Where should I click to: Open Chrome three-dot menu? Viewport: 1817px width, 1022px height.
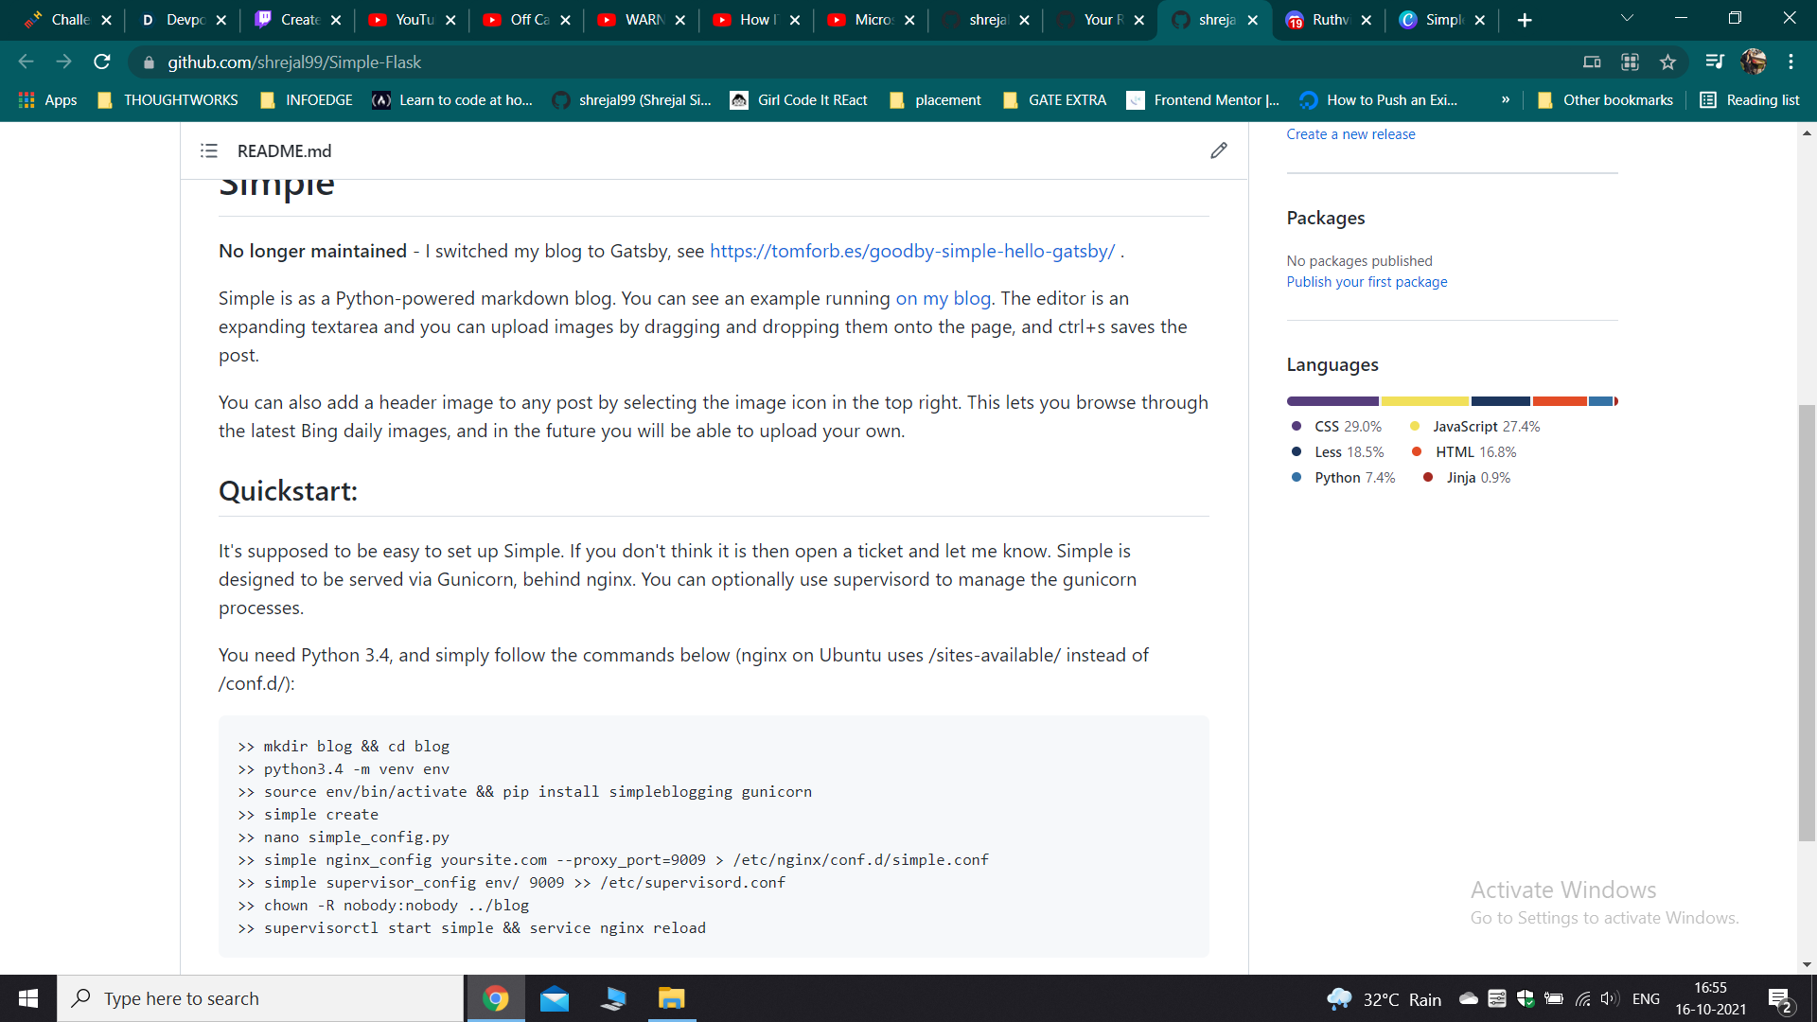1791,62
